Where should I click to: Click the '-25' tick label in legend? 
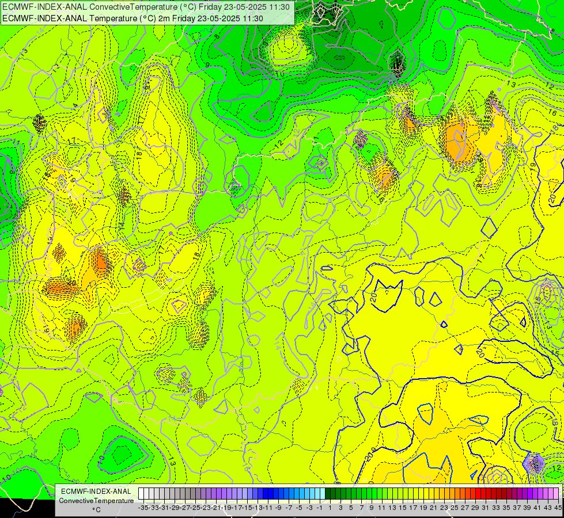195,508
